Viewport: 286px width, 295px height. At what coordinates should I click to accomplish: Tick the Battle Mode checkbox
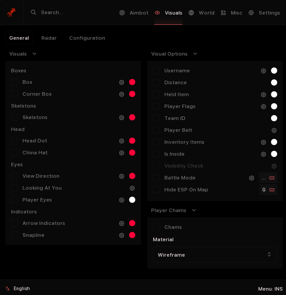(156, 178)
